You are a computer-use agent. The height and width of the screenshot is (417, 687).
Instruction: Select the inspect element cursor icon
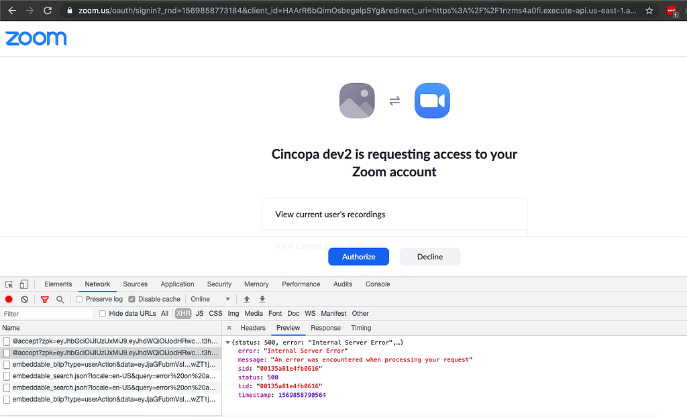(9, 284)
